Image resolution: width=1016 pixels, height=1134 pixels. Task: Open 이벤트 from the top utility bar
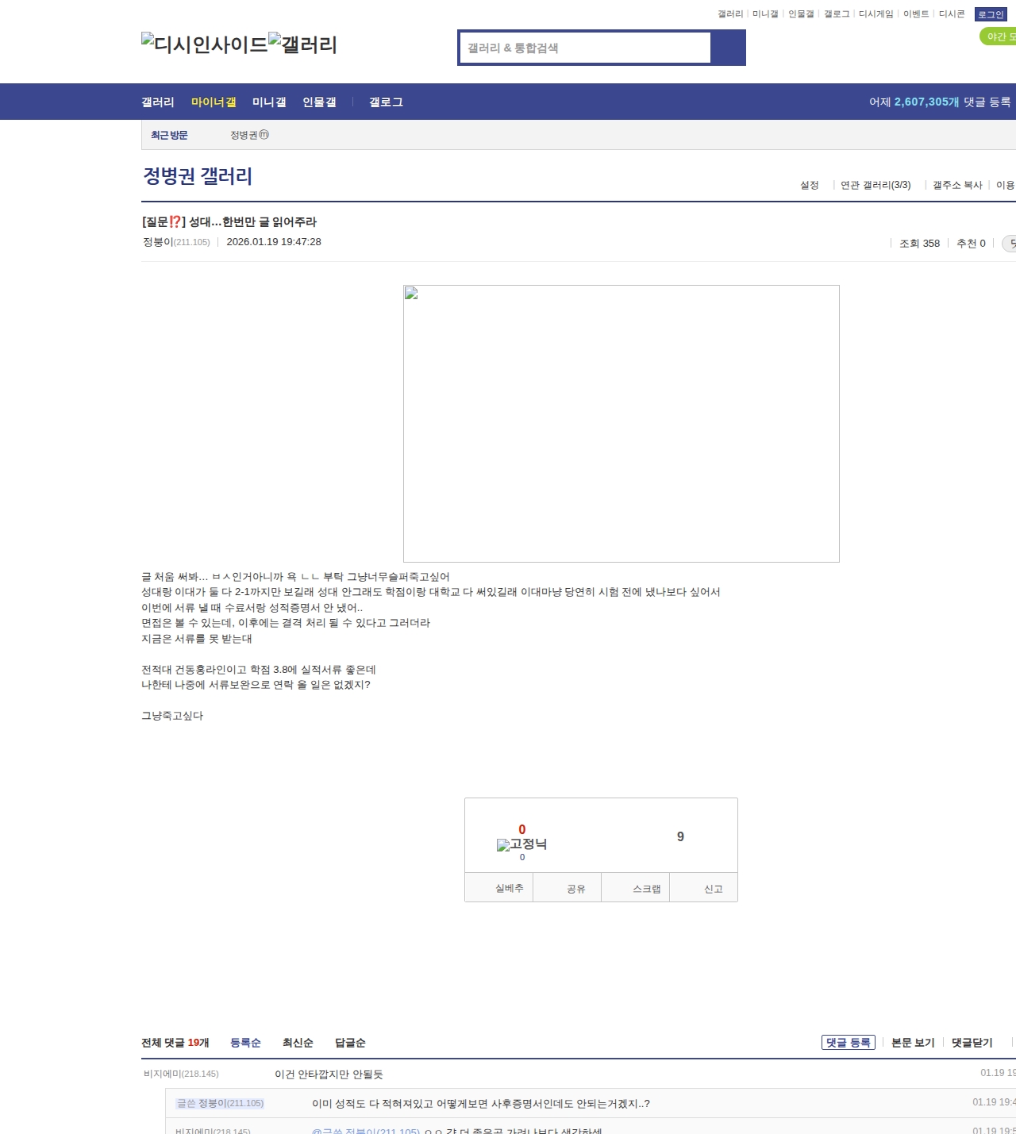[916, 14]
